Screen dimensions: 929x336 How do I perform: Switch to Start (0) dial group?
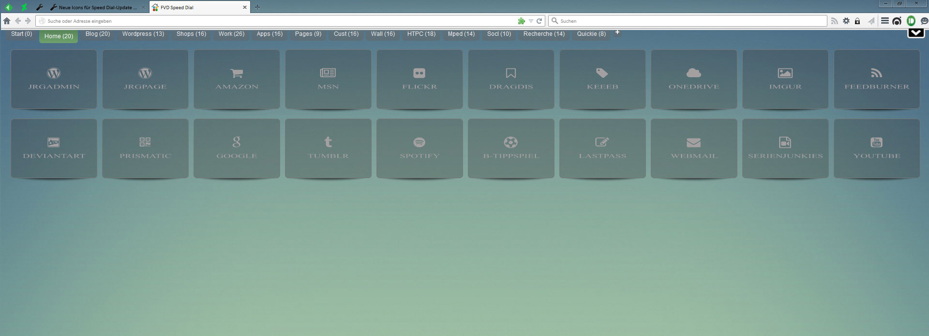coord(22,34)
